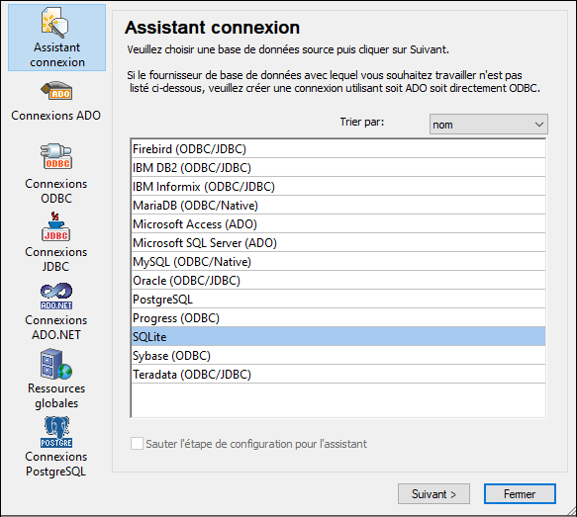The image size is (577, 517).
Task: Open the Connexions ODBC plug icon
Action: (56, 156)
